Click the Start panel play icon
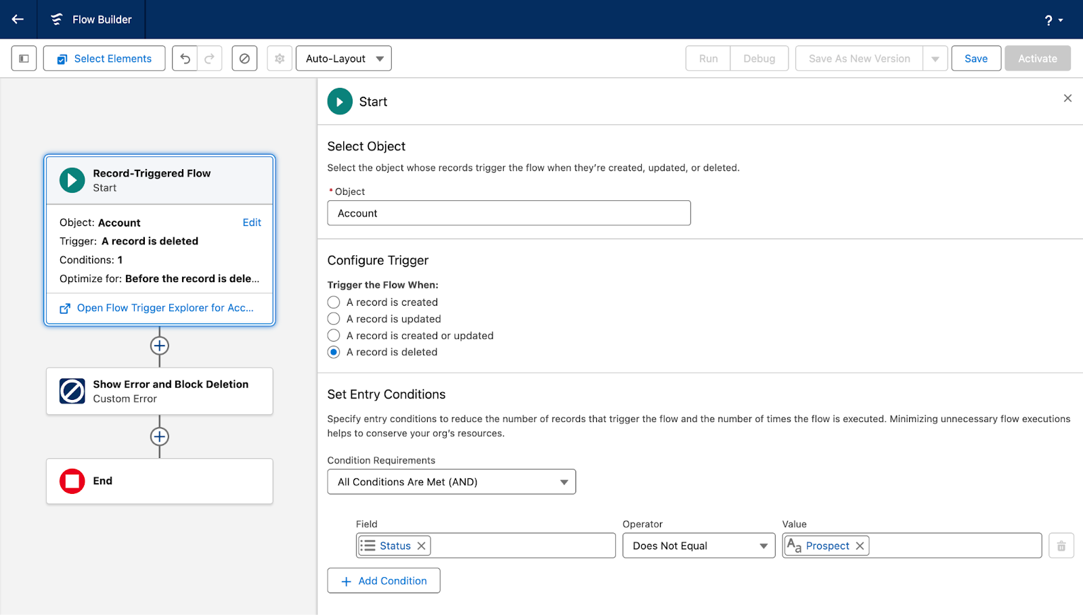1083x615 pixels. point(340,101)
